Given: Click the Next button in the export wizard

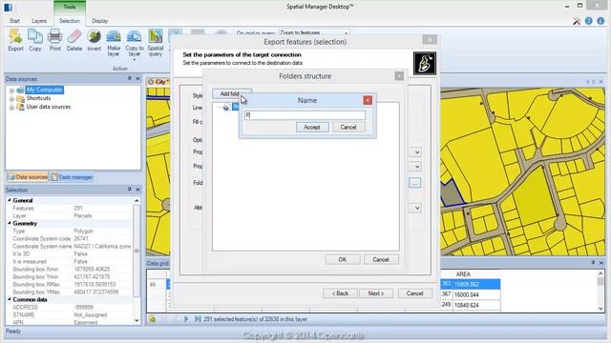Looking at the screenshot, I should tap(376, 293).
